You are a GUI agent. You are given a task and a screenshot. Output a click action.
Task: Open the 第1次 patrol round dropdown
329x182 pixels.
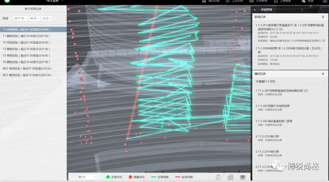(87, 177)
